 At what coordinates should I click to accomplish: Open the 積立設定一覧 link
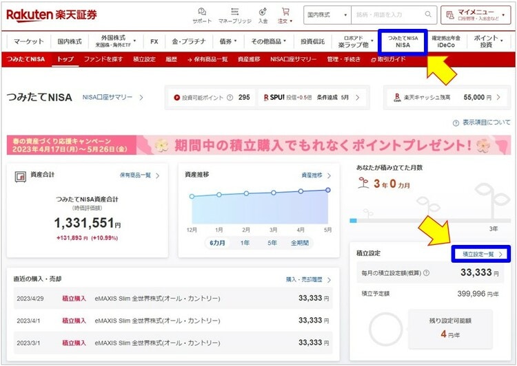(481, 254)
